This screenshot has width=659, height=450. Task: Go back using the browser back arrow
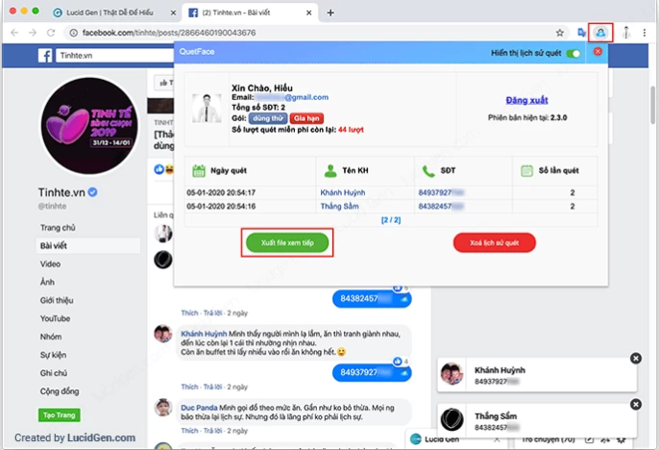pos(14,33)
